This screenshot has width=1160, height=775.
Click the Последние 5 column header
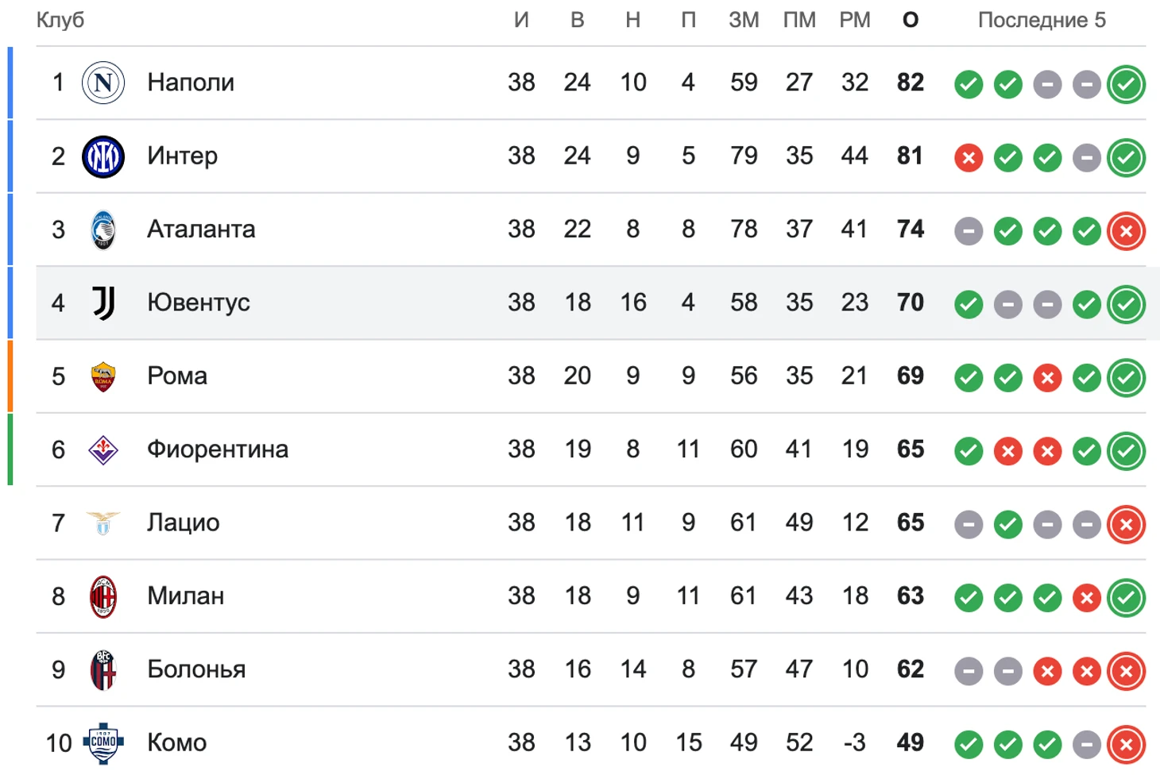coord(1042,21)
